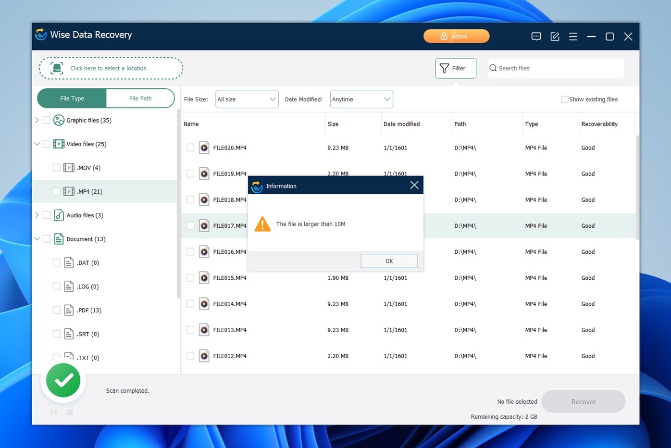The width and height of the screenshot is (671, 448).
Task: Select the FILE020.MP4 row checkbox
Action: pyautogui.click(x=190, y=148)
